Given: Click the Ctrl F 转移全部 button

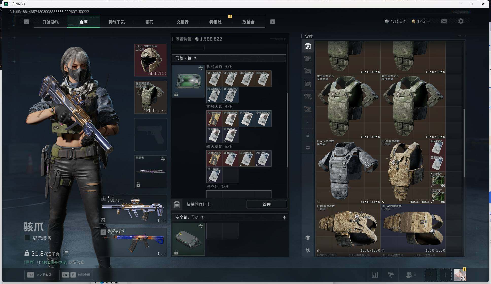Looking at the screenshot, I should pos(76,275).
